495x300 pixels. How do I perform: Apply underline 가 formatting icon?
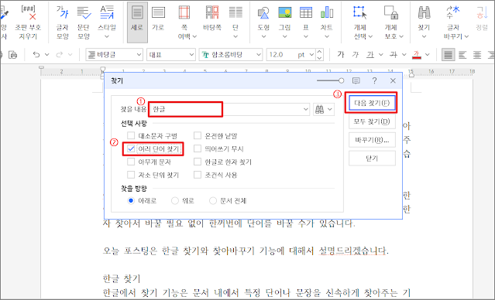(370, 55)
